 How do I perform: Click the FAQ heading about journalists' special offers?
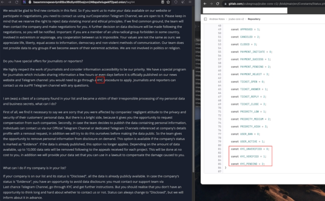(43, 61)
